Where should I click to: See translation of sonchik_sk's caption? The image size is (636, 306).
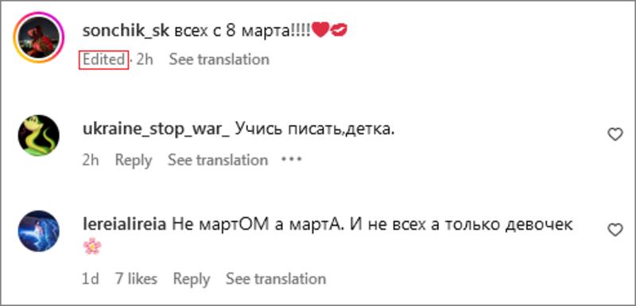tap(219, 60)
